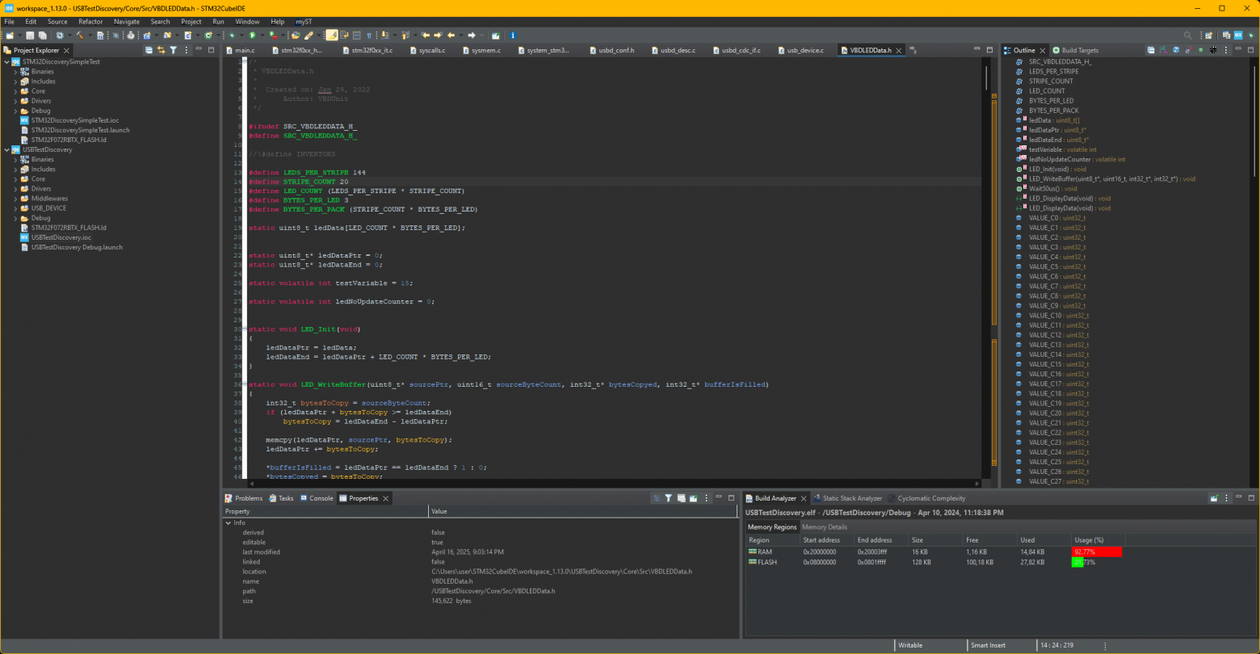Click the blue information icon in toolbar
The width and height of the screenshot is (1260, 654).
click(513, 36)
